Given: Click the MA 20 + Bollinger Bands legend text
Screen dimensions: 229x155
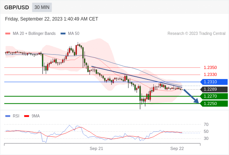Looking at the screenshot, I should [34, 34].
